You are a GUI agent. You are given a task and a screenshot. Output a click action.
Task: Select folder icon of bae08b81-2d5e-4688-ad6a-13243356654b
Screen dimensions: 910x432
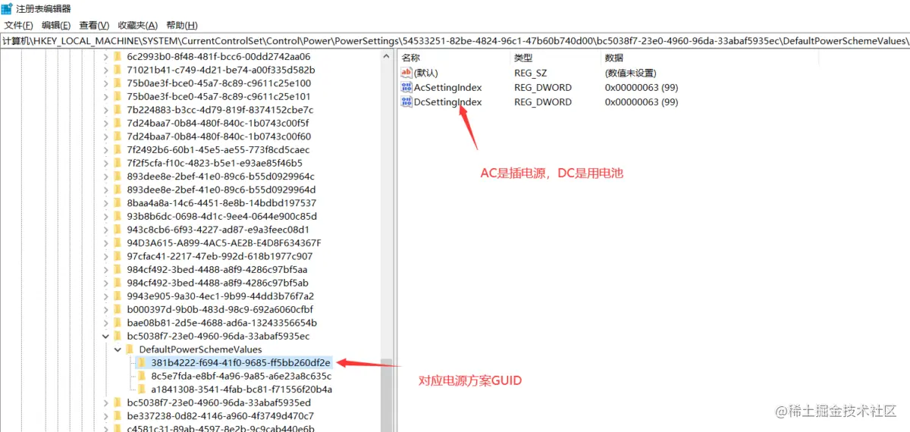[118, 323]
